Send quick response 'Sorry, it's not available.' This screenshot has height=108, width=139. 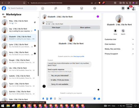coord(60,84)
